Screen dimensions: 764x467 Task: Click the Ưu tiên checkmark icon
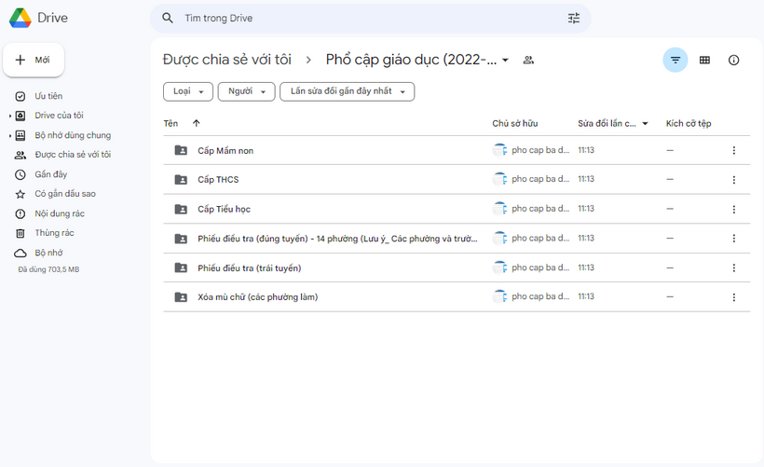coord(20,96)
